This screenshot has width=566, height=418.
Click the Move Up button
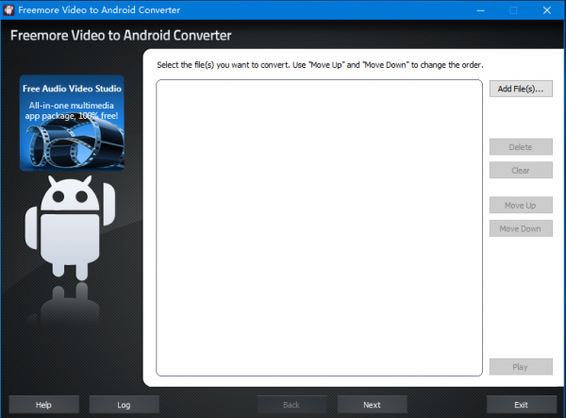click(x=521, y=206)
